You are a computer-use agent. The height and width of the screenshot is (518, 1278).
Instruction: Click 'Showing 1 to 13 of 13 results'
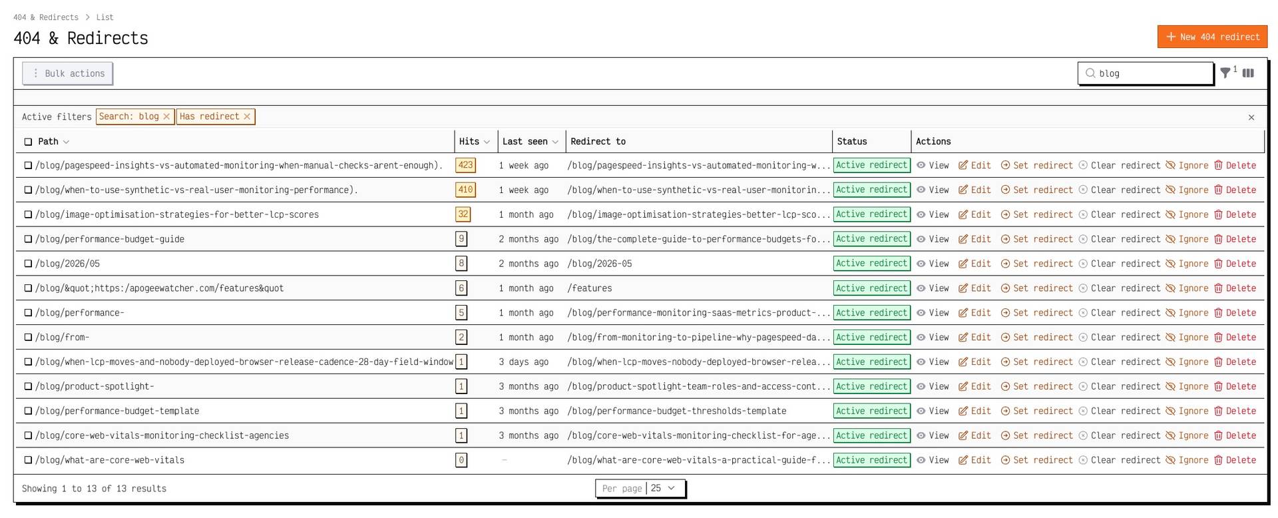pos(94,489)
